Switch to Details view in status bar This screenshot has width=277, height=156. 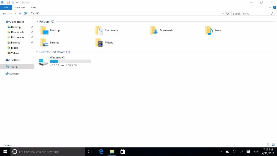click(x=268, y=145)
